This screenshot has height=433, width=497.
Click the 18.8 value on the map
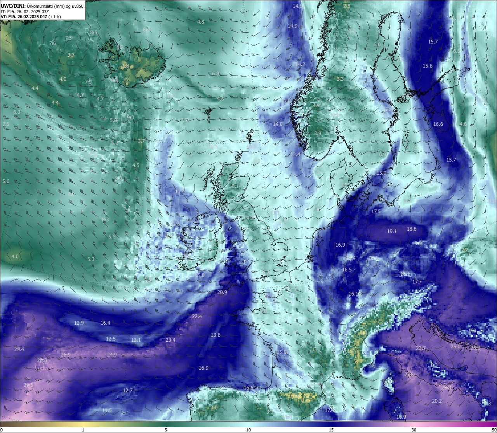point(412,229)
